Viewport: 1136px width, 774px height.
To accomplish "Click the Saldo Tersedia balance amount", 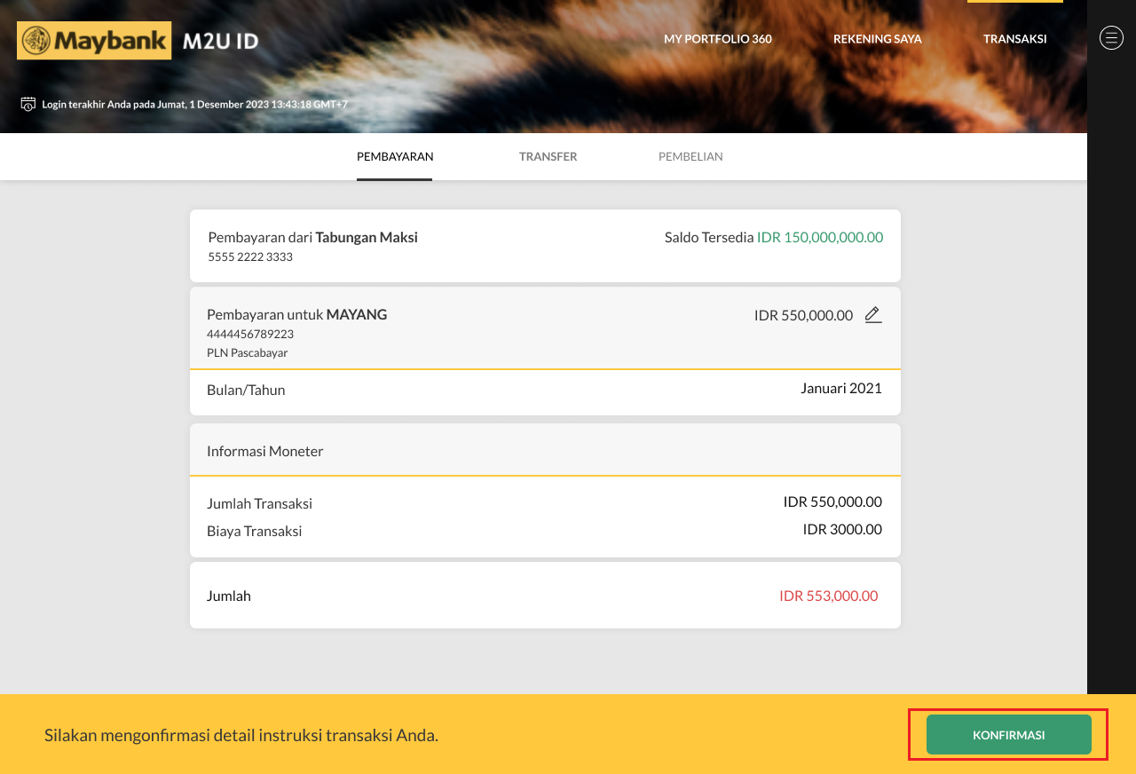I will [x=819, y=237].
